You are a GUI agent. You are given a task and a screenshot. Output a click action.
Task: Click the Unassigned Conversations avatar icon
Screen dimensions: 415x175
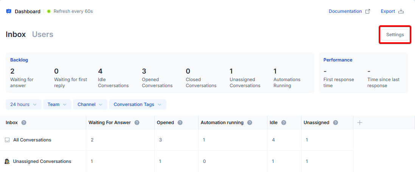7,161
